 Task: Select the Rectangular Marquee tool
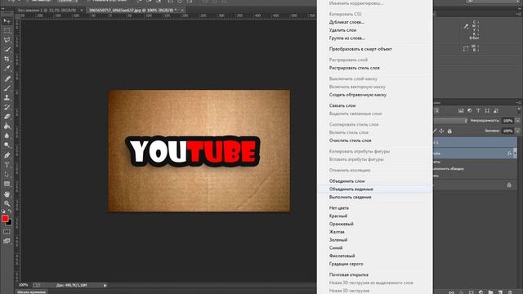coord(7,31)
